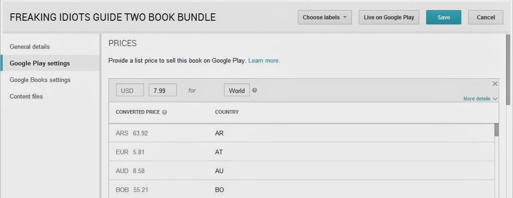
Task: Click the Live on Google Play button
Action: 389,17
